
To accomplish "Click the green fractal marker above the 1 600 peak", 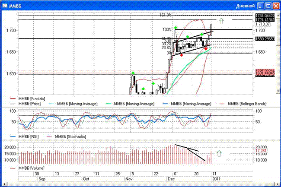I will point(133,73).
